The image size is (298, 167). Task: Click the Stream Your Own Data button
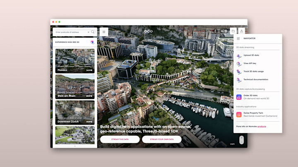[x=162, y=139]
